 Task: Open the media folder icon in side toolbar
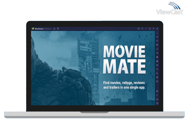[157, 69]
